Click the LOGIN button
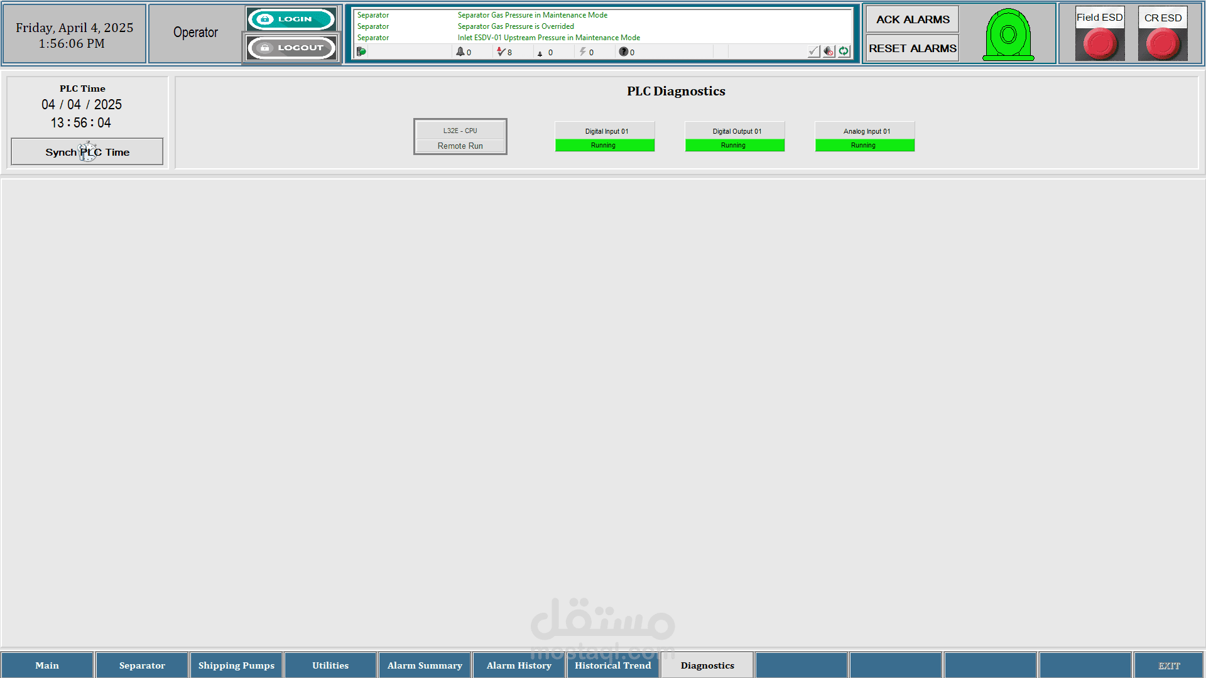1206x678 pixels. tap(291, 19)
